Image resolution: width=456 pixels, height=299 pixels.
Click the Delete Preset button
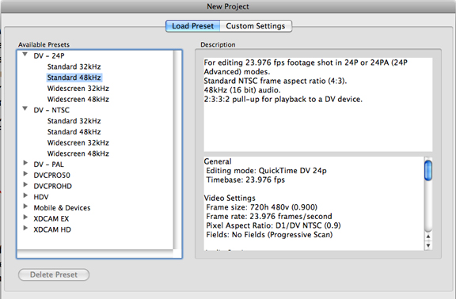coord(54,274)
